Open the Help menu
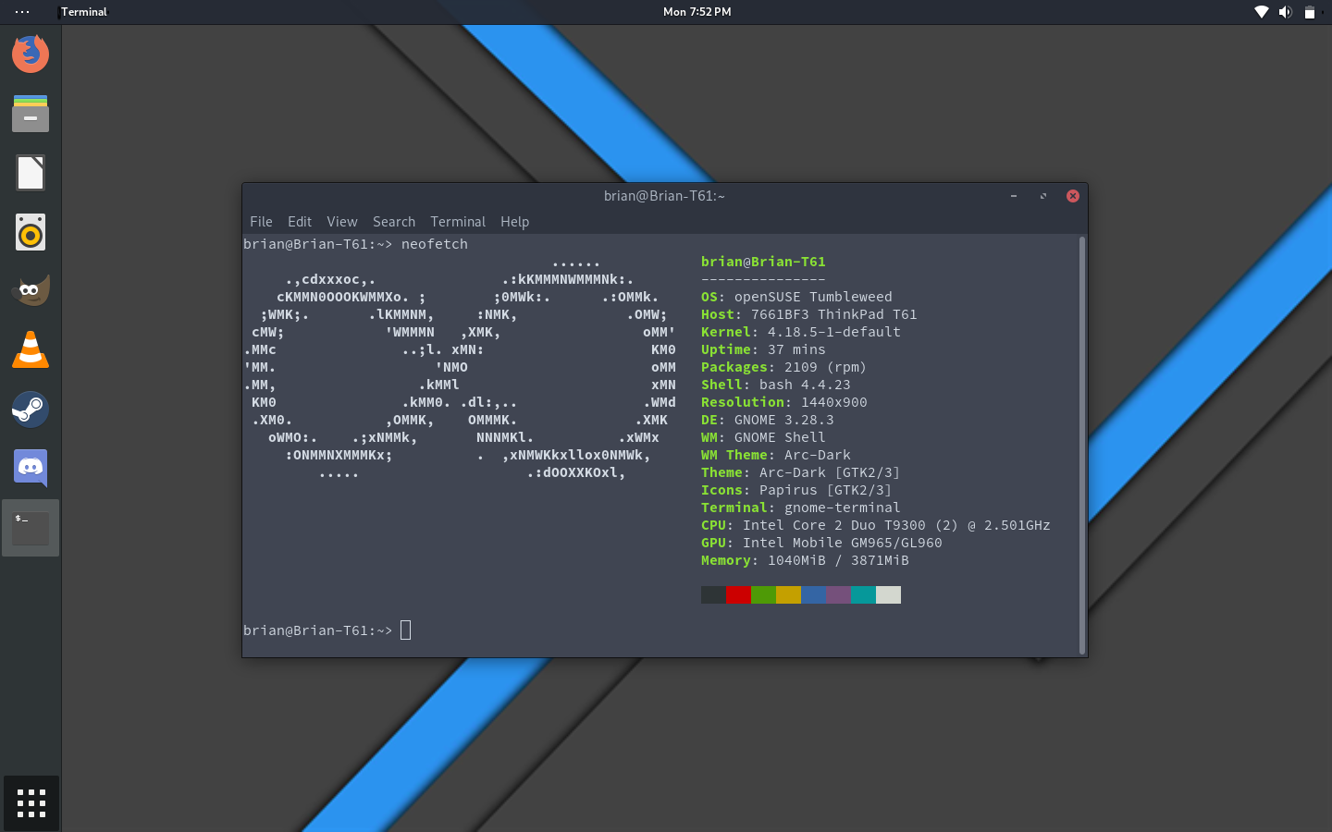The width and height of the screenshot is (1332, 832). tap(514, 222)
